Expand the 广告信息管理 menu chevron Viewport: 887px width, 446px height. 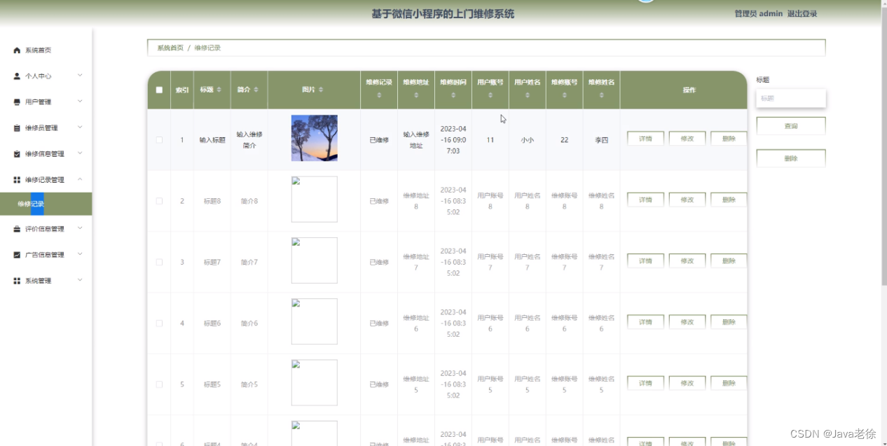pyautogui.click(x=80, y=254)
